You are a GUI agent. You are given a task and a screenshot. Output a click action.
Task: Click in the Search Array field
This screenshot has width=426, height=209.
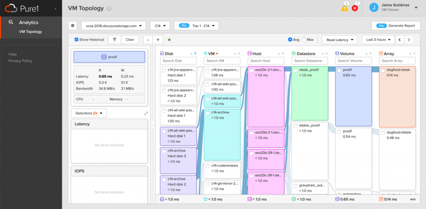coord(397,61)
